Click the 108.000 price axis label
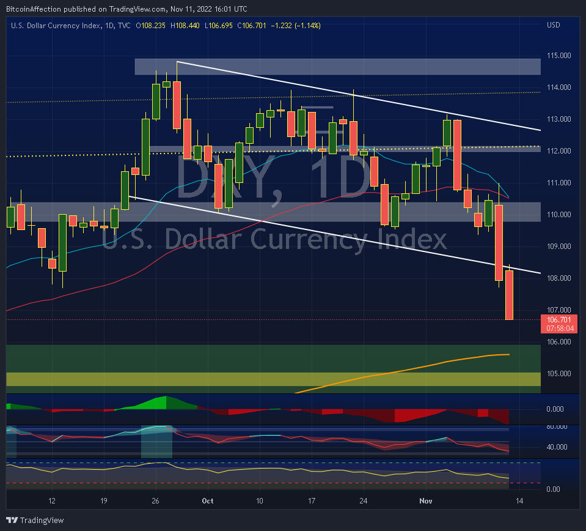The image size is (586, 531). tap(559, 278)
